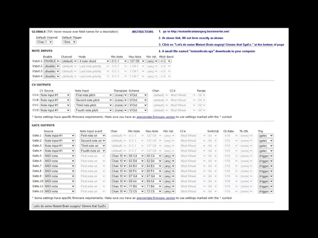Open Gate.10 Chan 10 dropdown
Viewport: 318px width, 238px height.
point(119,181)
